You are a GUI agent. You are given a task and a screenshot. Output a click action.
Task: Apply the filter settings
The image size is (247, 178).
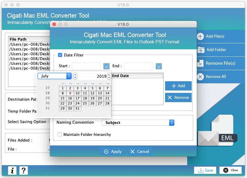[113, 151]
